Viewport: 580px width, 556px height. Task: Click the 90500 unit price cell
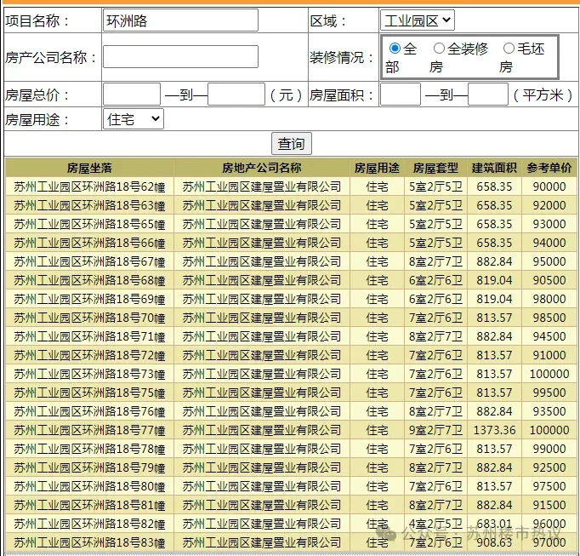(549, 280)
